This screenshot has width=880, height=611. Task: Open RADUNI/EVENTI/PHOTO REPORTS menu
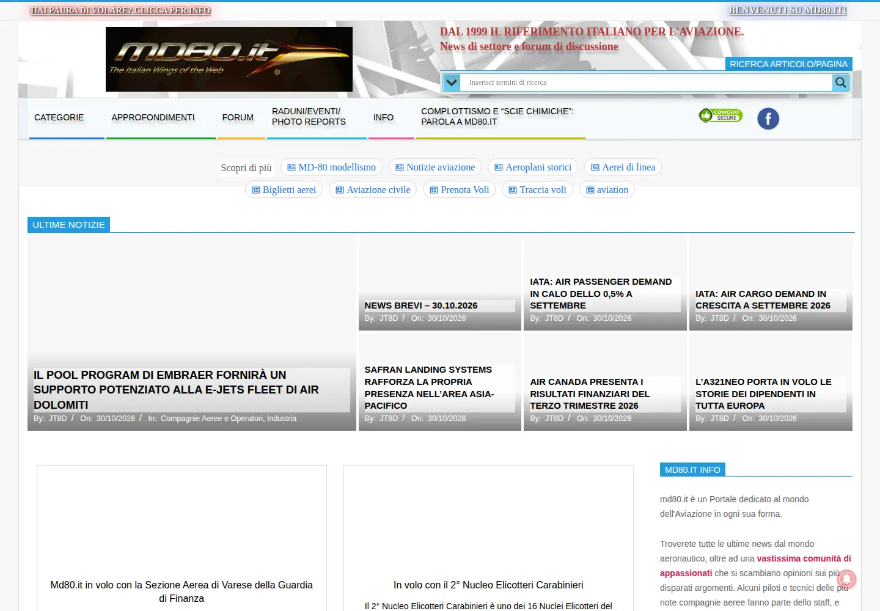309,117
